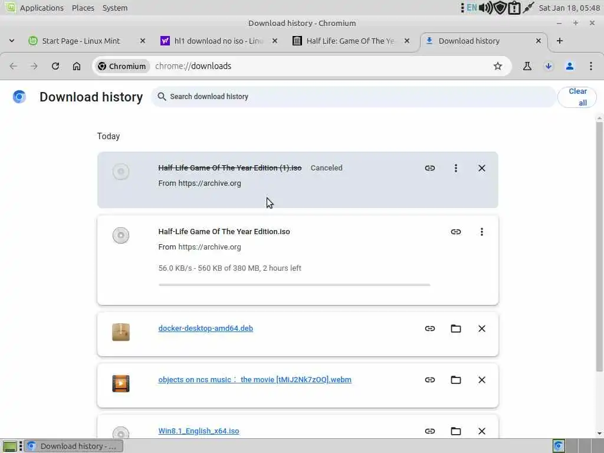
Task: Copy download link for canceled Half-Life (1).iso
Action: pos(430,168)
